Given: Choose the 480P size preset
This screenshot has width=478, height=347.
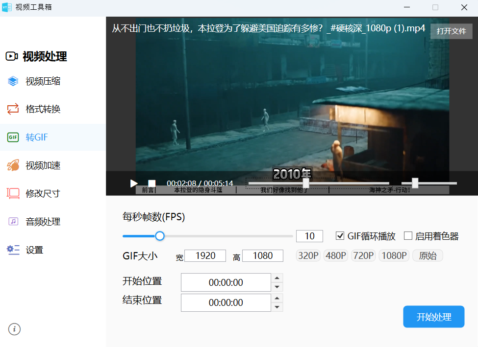Looking at the screenshot, I should point(336,255).
